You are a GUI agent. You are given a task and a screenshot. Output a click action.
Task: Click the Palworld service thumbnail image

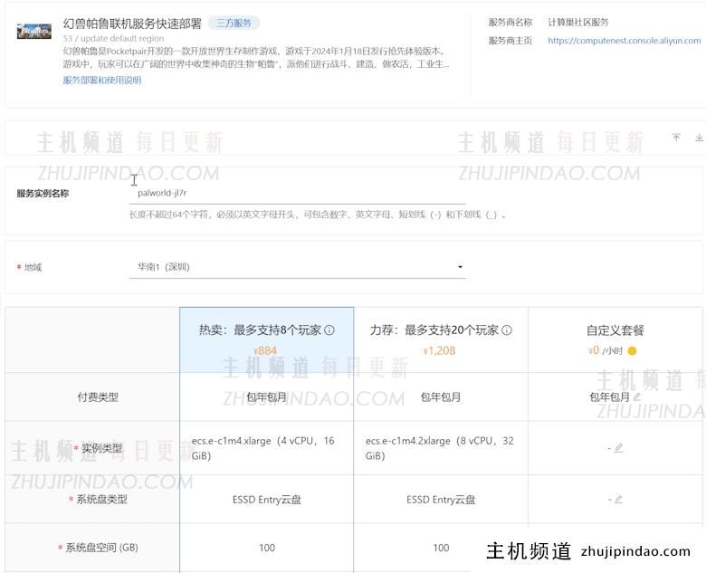click(x=34, y=31)
